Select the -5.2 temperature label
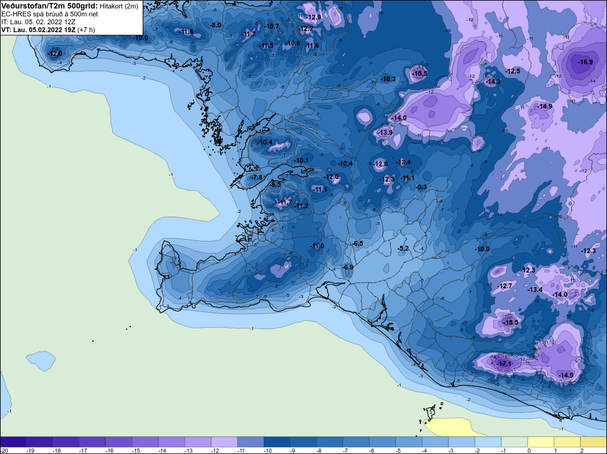Viewport: 607px width, 454px height. pos(404,248)
